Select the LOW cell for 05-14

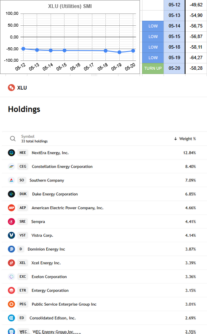tap(153, 26)
